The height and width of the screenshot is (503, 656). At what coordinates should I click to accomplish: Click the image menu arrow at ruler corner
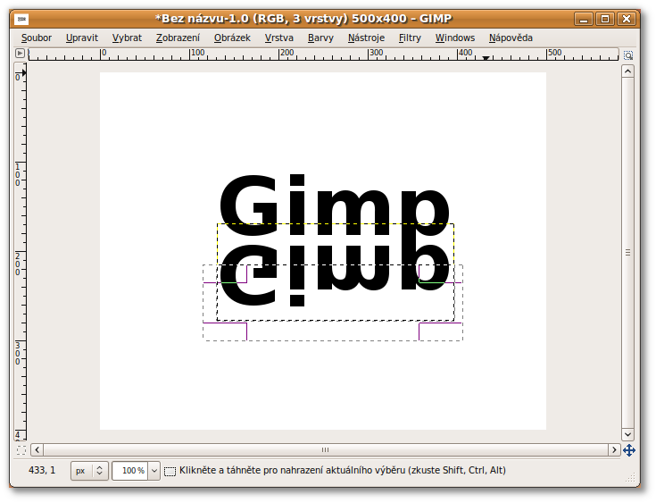click(20, 54)
